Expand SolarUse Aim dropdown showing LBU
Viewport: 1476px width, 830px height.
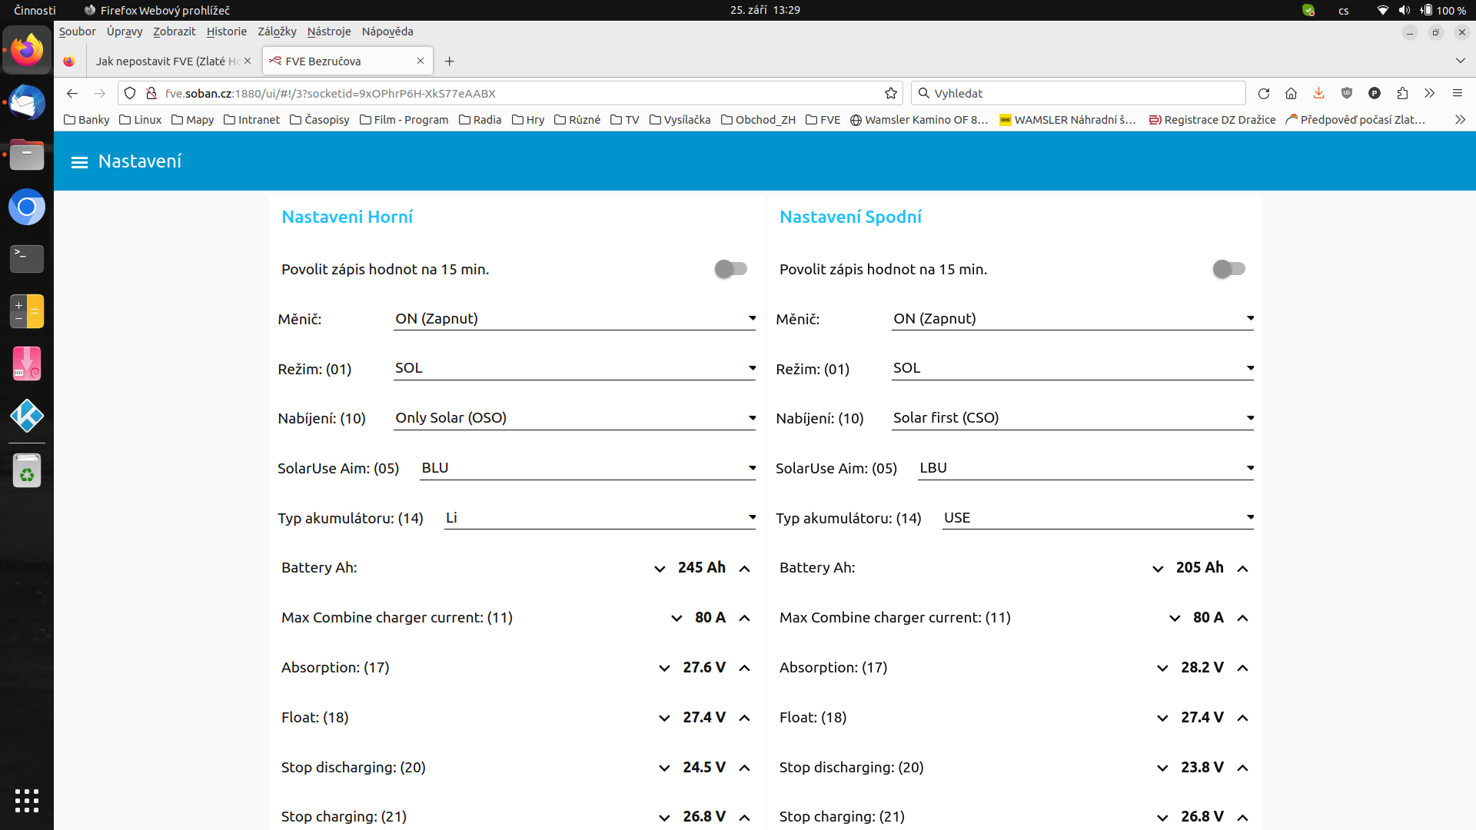click(x=1085, y=468)
